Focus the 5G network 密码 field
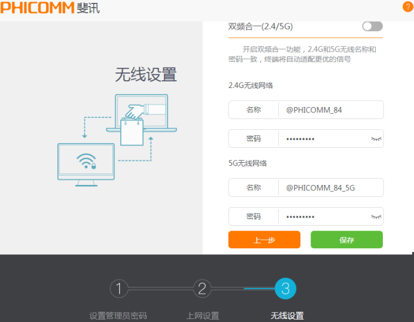 coord(323,217)
